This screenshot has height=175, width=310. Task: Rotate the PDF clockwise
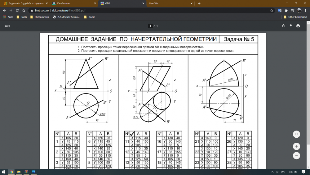283,26
